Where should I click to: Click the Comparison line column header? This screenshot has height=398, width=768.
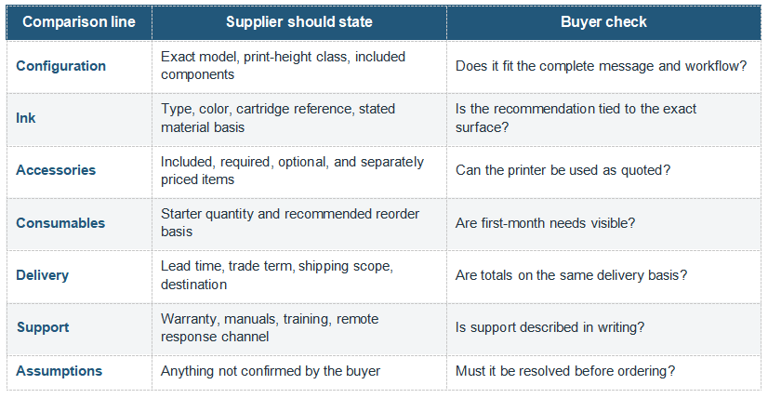[79, 22]
